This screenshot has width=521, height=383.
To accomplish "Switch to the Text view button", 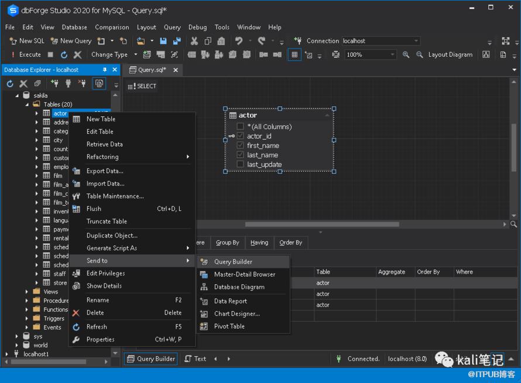I will coord(196,358).
